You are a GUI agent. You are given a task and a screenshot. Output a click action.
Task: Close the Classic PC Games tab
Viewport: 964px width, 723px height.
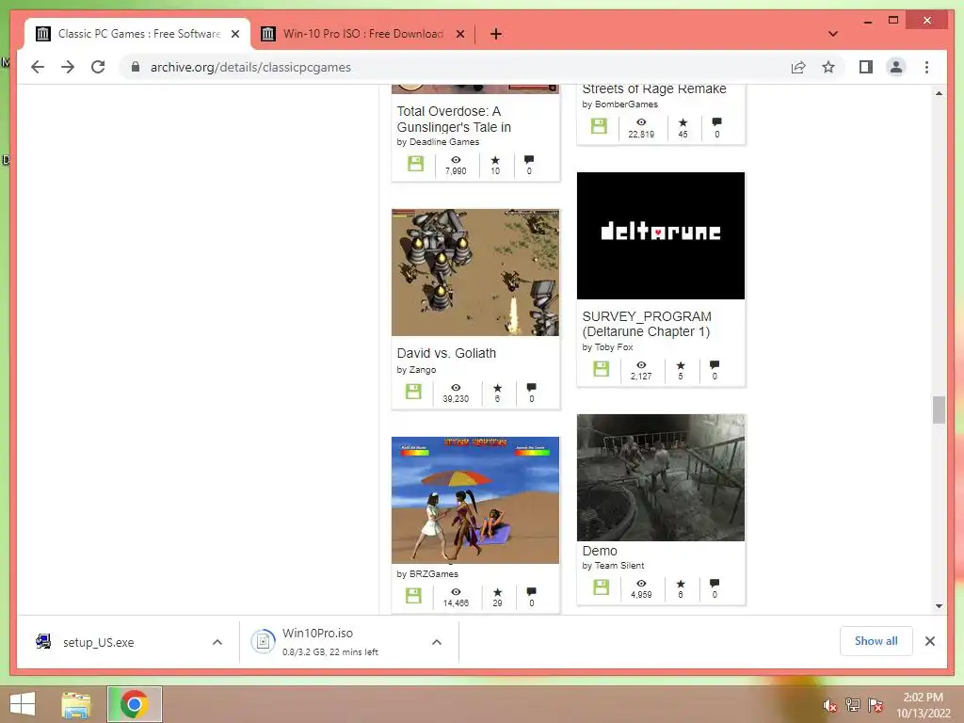pos(234,34)
